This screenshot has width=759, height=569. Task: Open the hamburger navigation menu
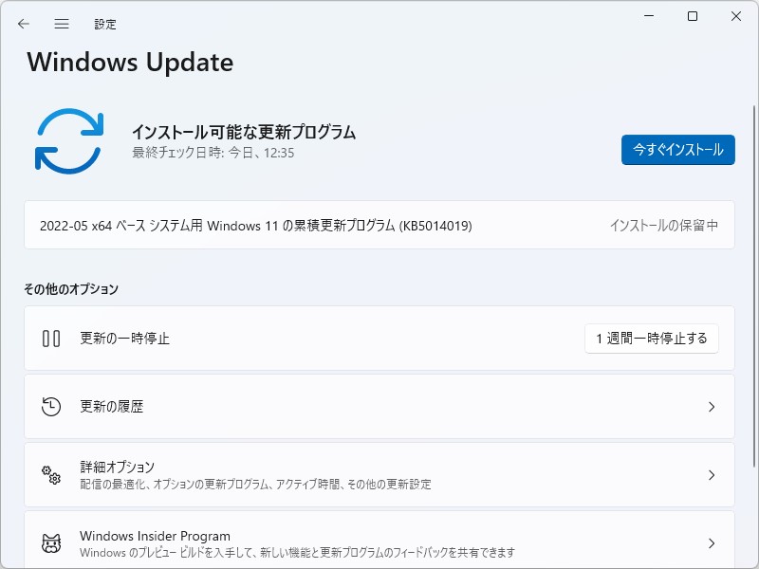(x=61, y=24)
